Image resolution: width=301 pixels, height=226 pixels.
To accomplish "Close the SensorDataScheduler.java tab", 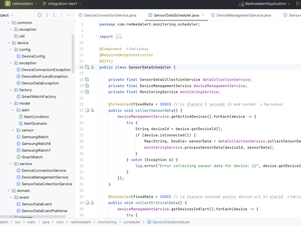I will click(203, 15).
